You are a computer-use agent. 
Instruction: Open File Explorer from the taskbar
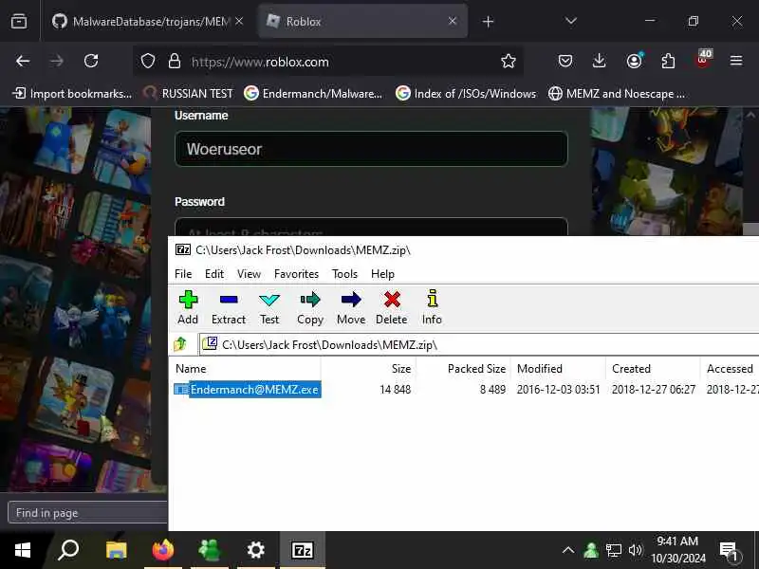tap(116, 550)
